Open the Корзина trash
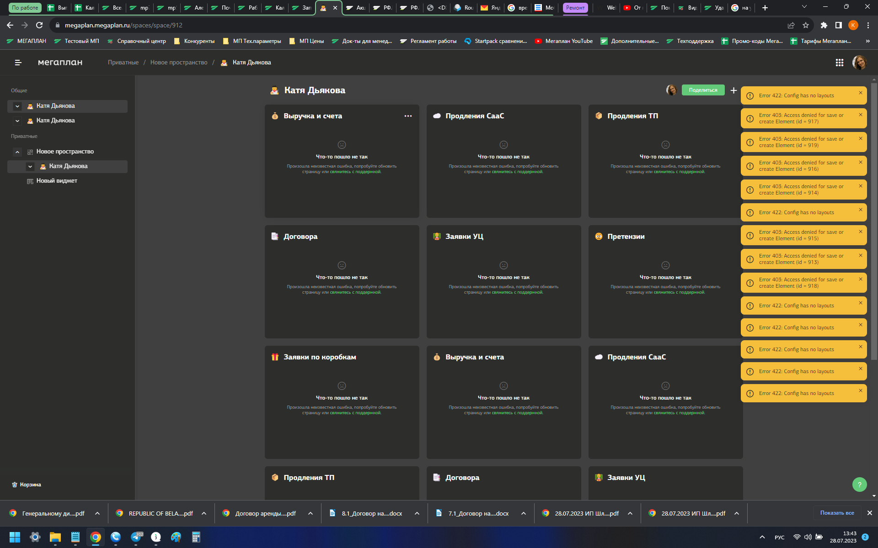This screenshot has height=548, width=878. coord(27,485)
